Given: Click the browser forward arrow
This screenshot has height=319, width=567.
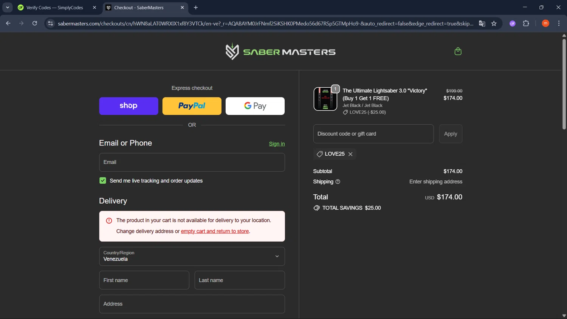Looking at the screenshot, I should point(21,23).
